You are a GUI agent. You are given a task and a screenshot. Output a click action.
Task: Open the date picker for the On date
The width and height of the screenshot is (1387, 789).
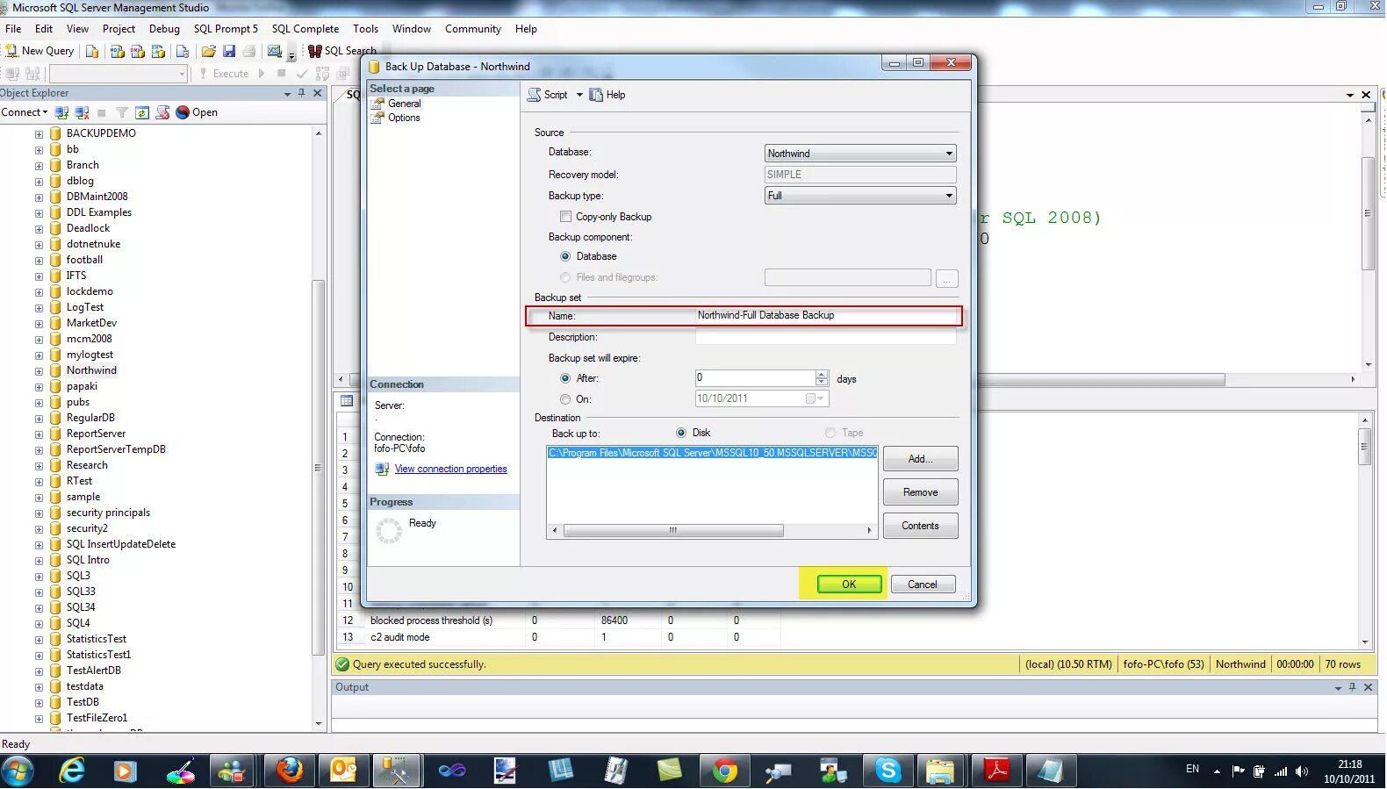(x=816, y=398)
